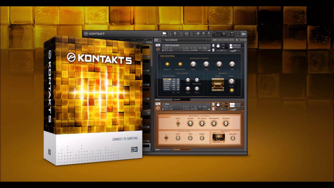The height and width of the screenshot is (188, 334).
Task: Open Orchestral Master FX Category dropdown
Action: pos(218,79)
